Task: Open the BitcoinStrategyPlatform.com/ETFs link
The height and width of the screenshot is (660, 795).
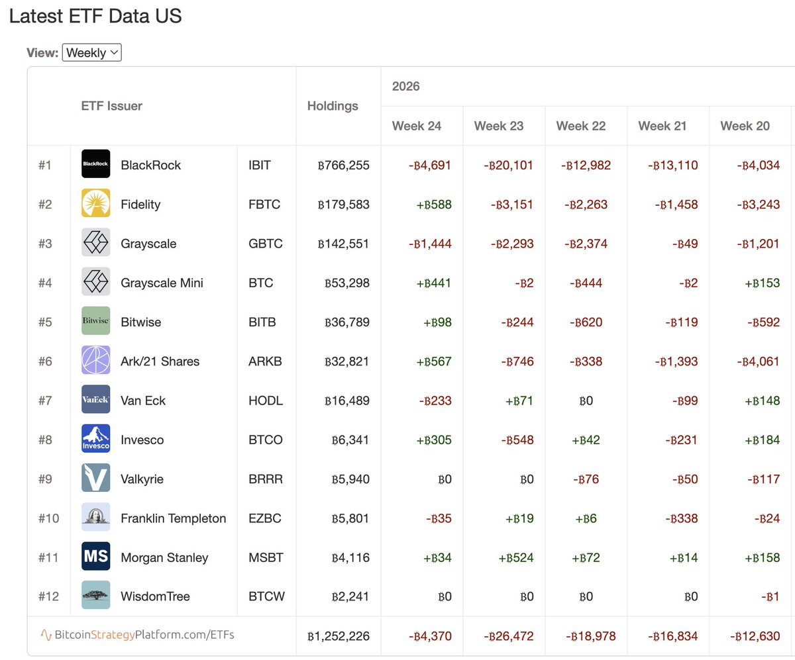Action: pos(138,636)
